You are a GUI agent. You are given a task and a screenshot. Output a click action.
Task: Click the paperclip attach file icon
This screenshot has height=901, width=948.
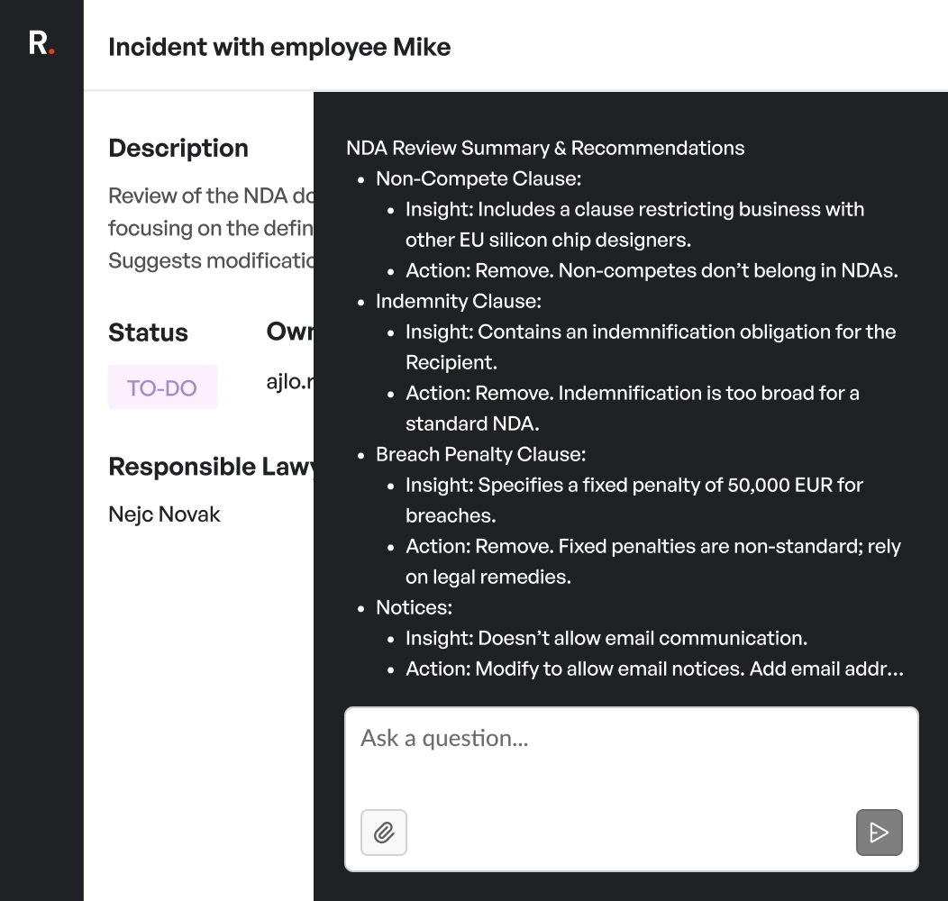click(x=384, y=833)
